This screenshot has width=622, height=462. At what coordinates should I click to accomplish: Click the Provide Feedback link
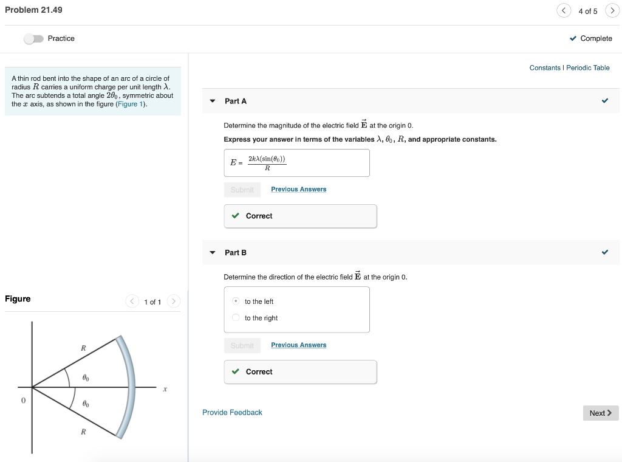pos(232,412)
